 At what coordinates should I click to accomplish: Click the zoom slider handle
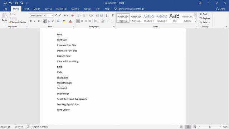click(210, 126)
